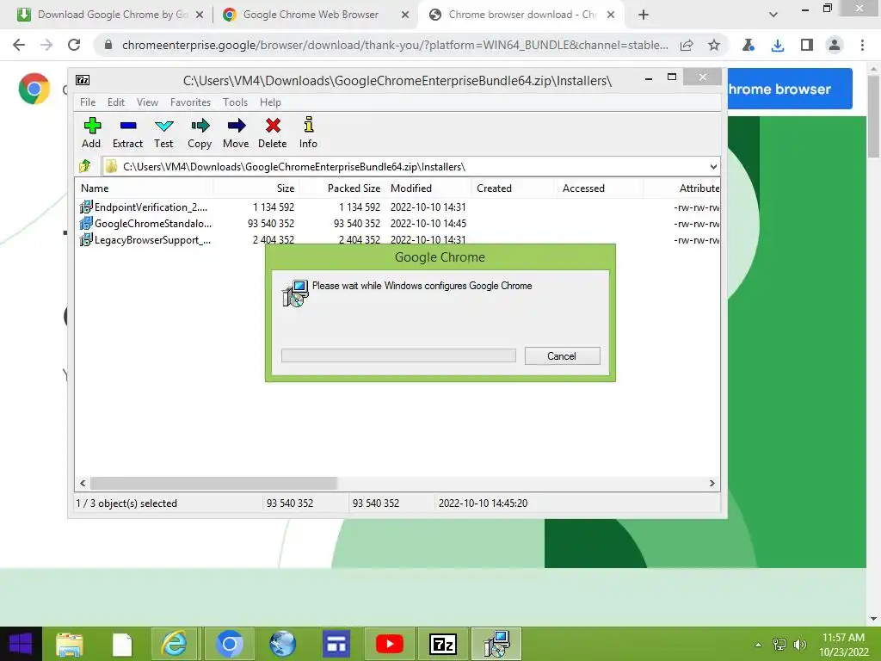Image resolution: width=881 pixels, height=661 pixels.
Task: Select the EndpointVerification installer file
Action: (144, 207)
